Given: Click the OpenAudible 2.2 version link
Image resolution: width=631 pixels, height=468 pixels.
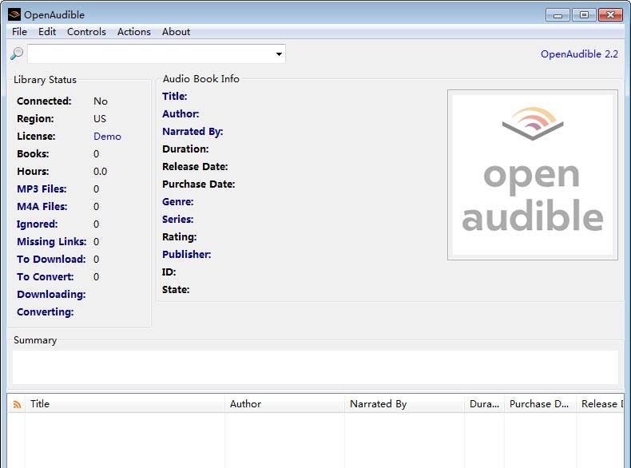Looking at the screenshot, I should 579,54.
